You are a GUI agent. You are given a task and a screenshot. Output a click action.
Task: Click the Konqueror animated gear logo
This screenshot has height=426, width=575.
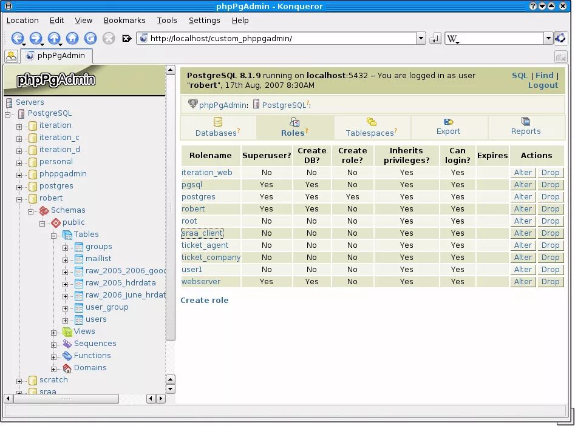[560, 38]
